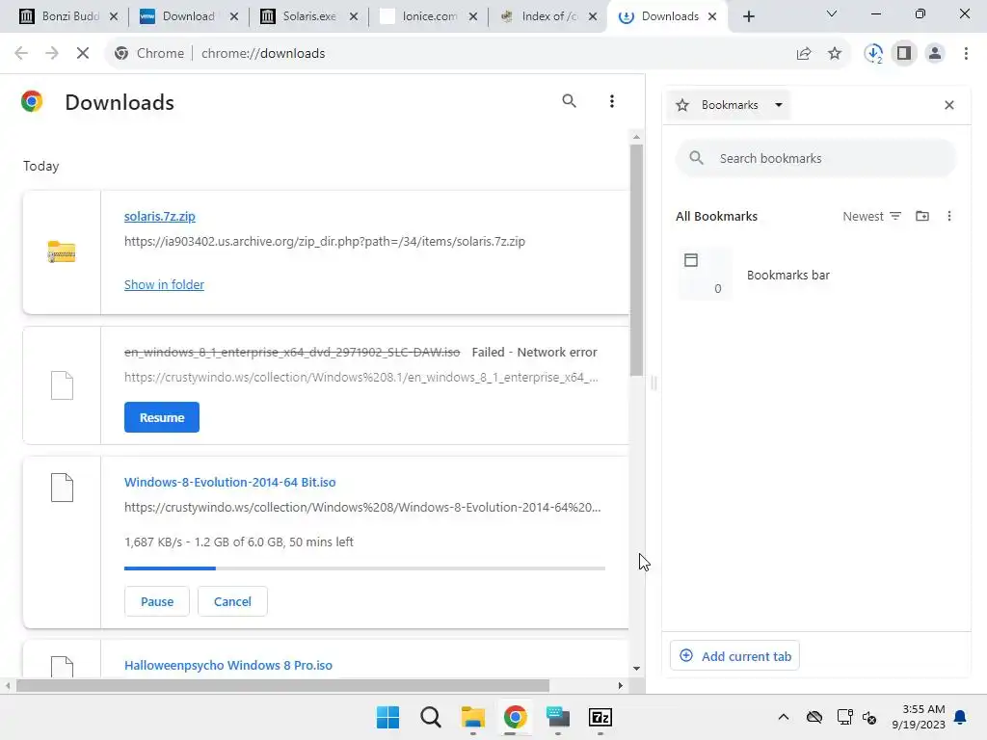Click the Windows-8-Evolution download progress bar
The width and height of the screenshot is (987, 740).
point(364,568)
